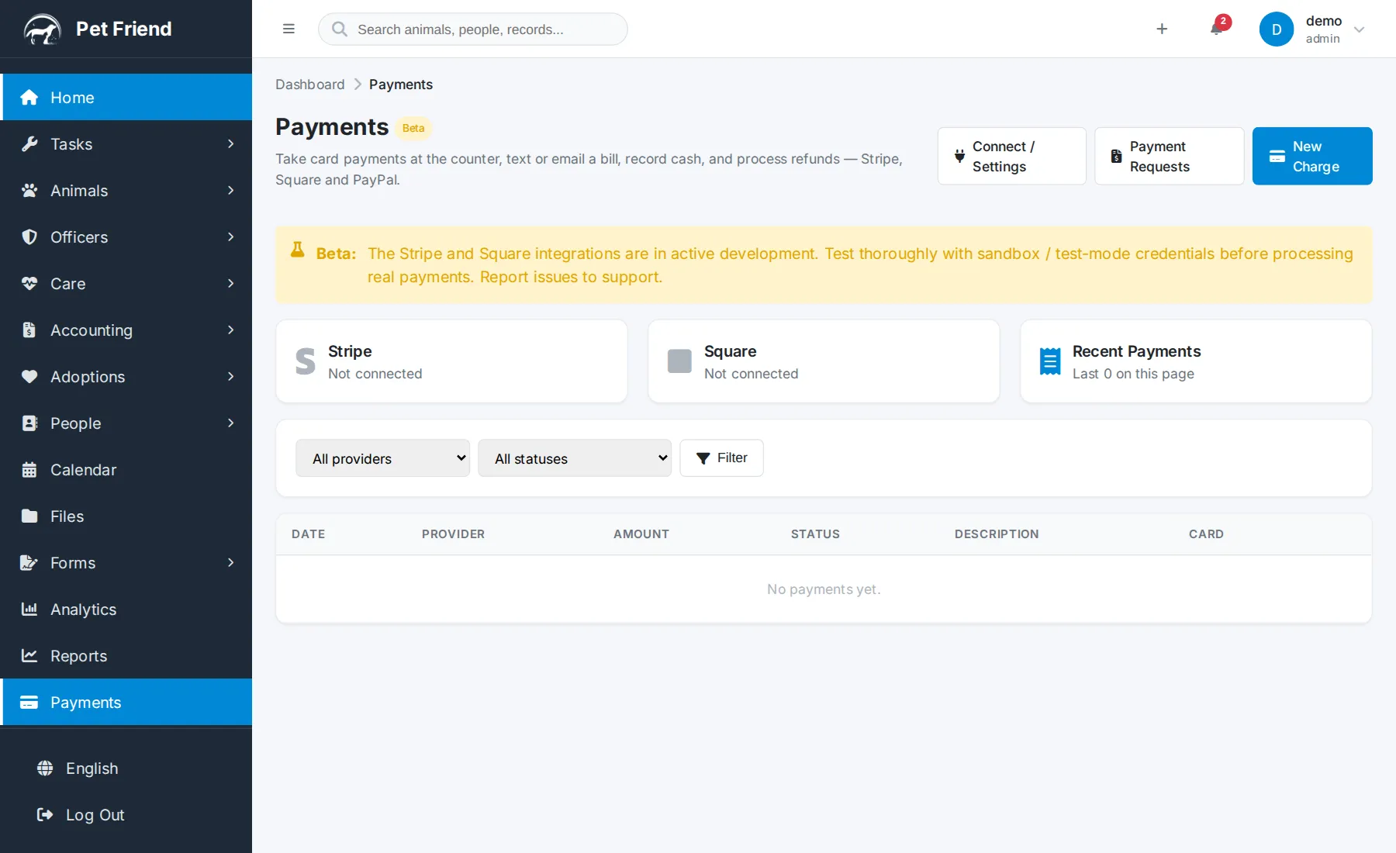Go to Calendar in the sidebar
1396x853 pixels.
127,470
